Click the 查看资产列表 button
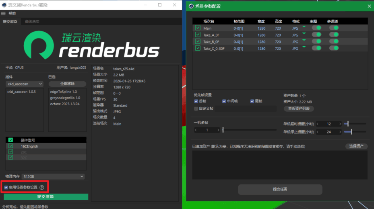The width and height of the screenshot is (374, 209). [x=299, y=109]
